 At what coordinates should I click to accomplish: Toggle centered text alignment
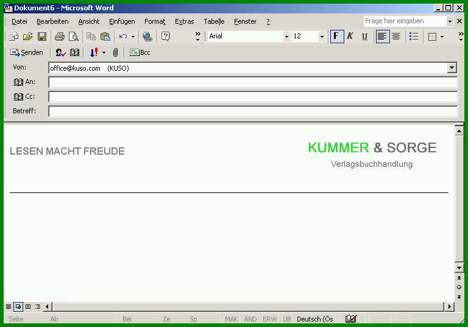(396, 37)
